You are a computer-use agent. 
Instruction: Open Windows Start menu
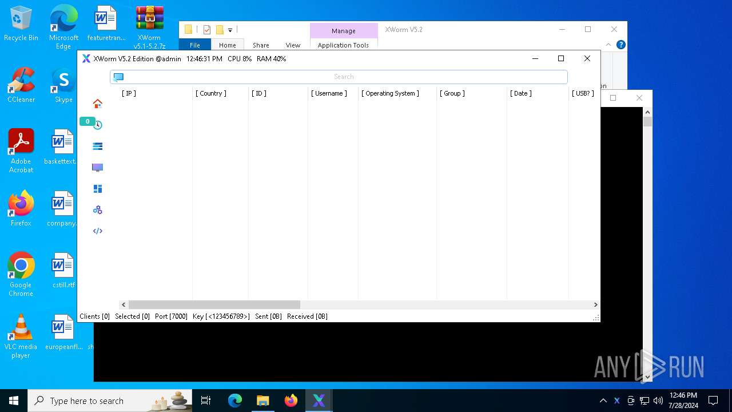(14, 401)
